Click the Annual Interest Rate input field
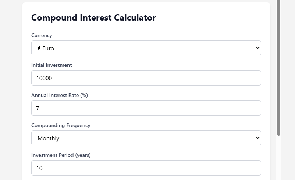Image resolution: width=295 pixels, height=180 pixels. point(146,108)
